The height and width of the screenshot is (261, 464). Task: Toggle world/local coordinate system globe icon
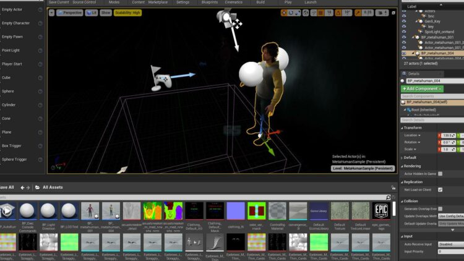coord(306,13)
